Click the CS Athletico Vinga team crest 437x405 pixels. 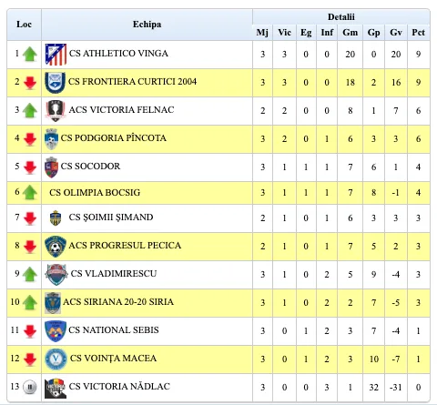point(56,55)
